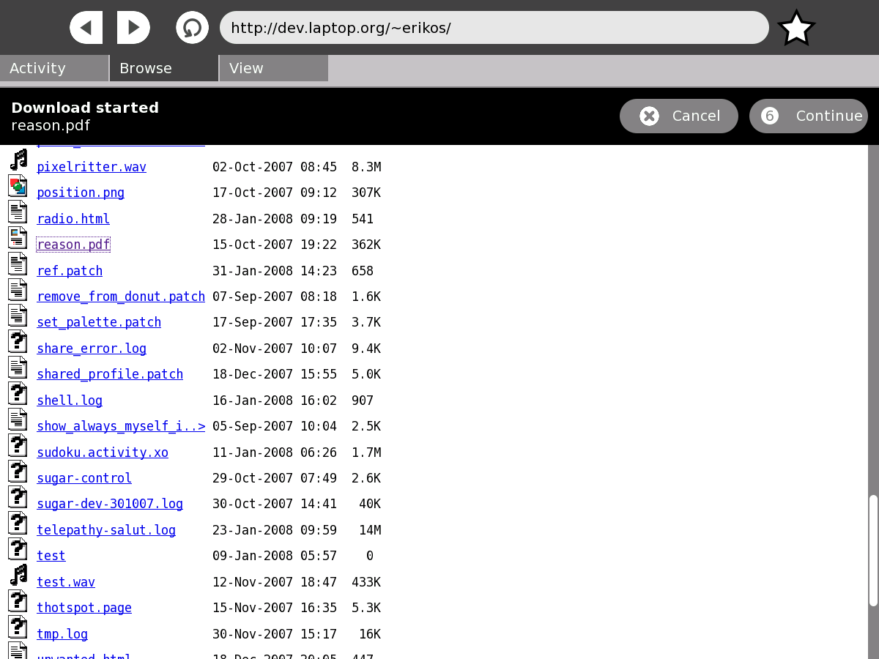Image resolution: width=879 pixels, height=659 pixels.
Task: Click the unknown-file icon beside sudoku.activity.xo
Action: click(18, 445)
